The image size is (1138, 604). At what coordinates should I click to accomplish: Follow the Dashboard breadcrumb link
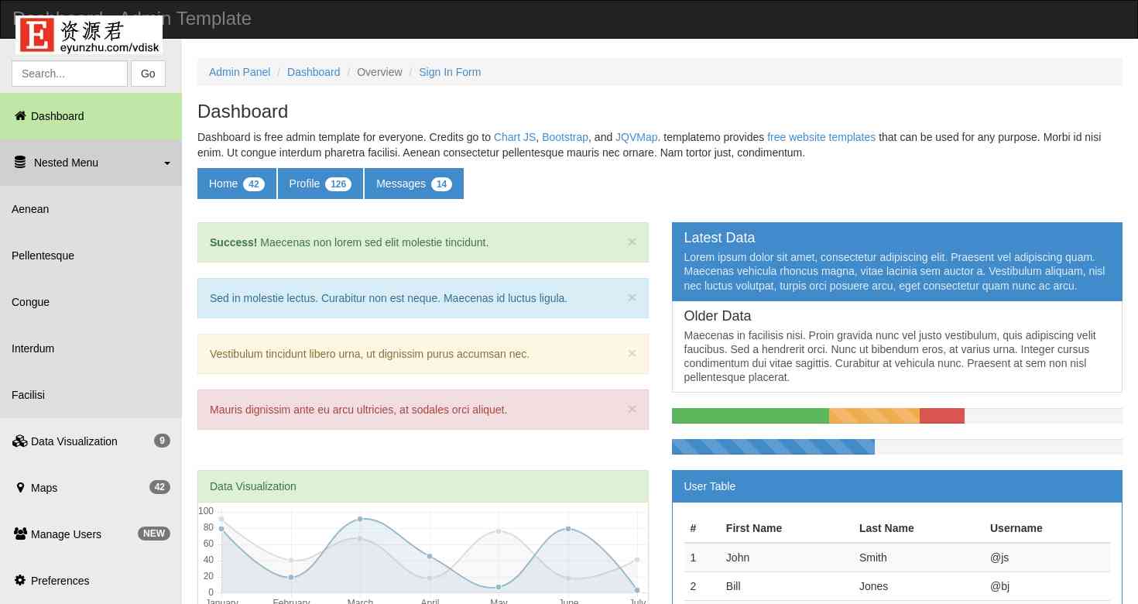(x=314, y=72)
